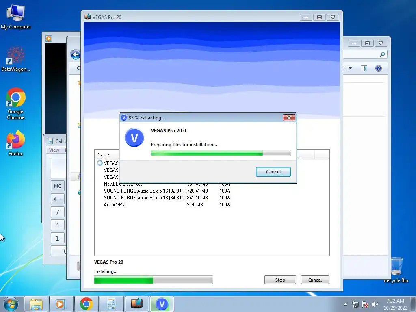Click the 3.30 MB size value
The width and height of the screenshot is (416, 312).
coord(195,205)
